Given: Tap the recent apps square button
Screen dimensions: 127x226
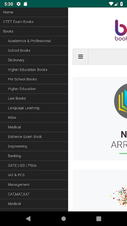Looking at the screenshot, I should pos(99,219).
